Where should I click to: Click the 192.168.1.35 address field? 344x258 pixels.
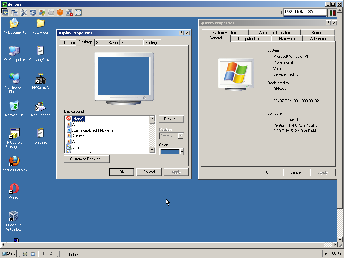(x=305, y=12)
